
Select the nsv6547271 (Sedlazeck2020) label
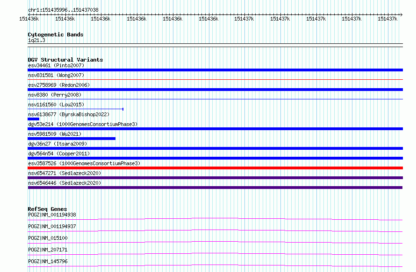click(65, 173)
